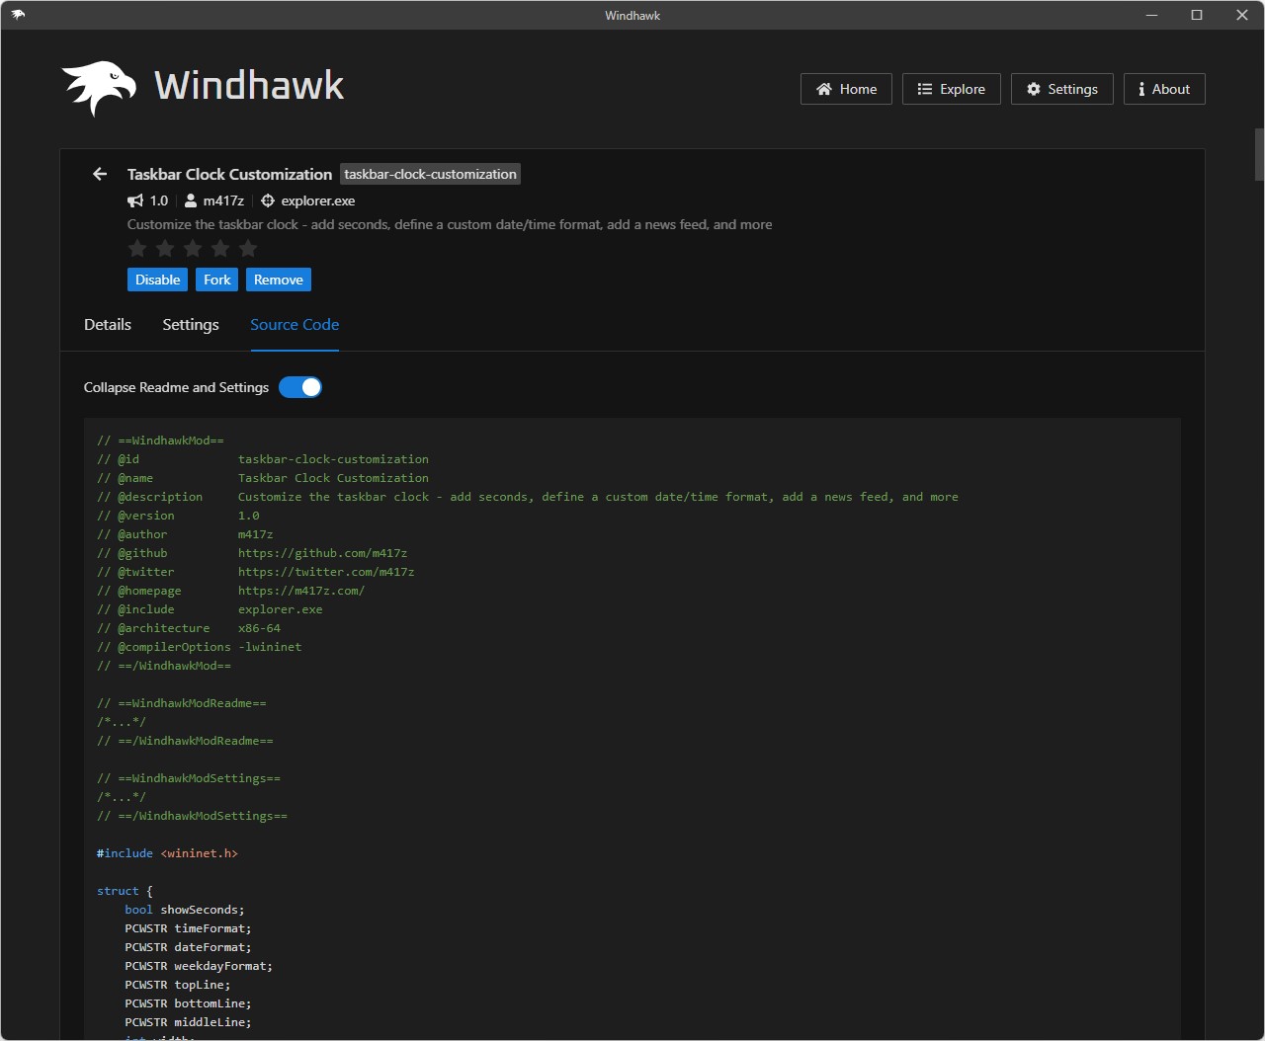Viewport: 1265px width, 1041px height.
Task: Click the 'PCWSTR timeFormat;' line
Action: pyautogui.click(x=188, y=928)
